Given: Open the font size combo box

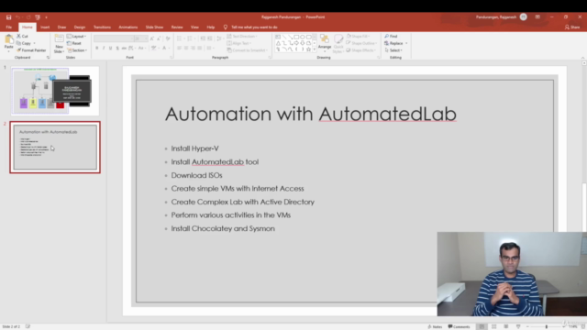Looking at the screenshot, I should point(141,38).
